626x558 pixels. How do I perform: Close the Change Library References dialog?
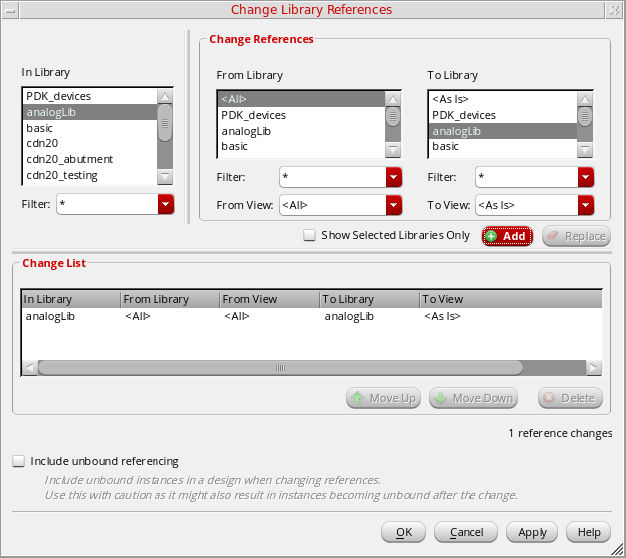615,9
